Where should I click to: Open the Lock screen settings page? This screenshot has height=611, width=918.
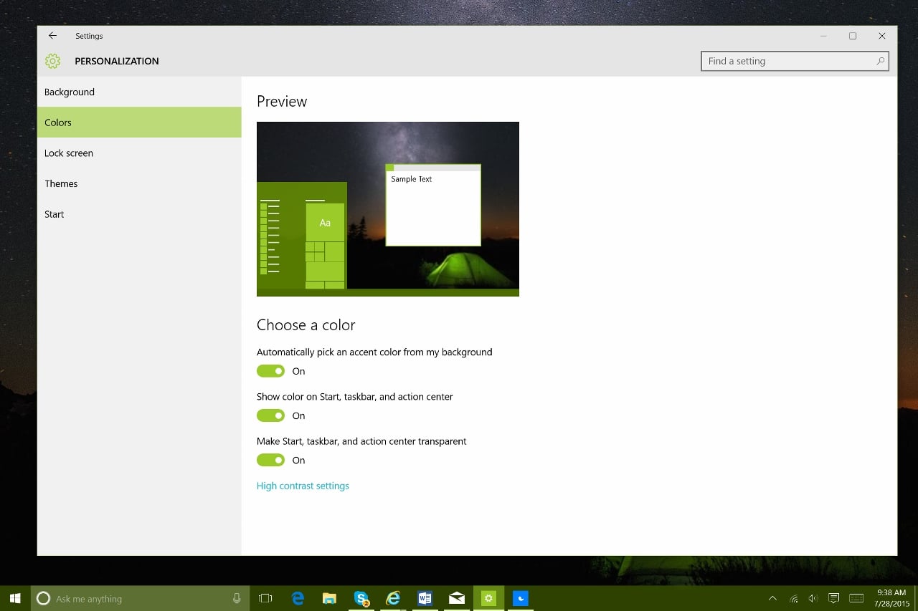coord(69,153)
